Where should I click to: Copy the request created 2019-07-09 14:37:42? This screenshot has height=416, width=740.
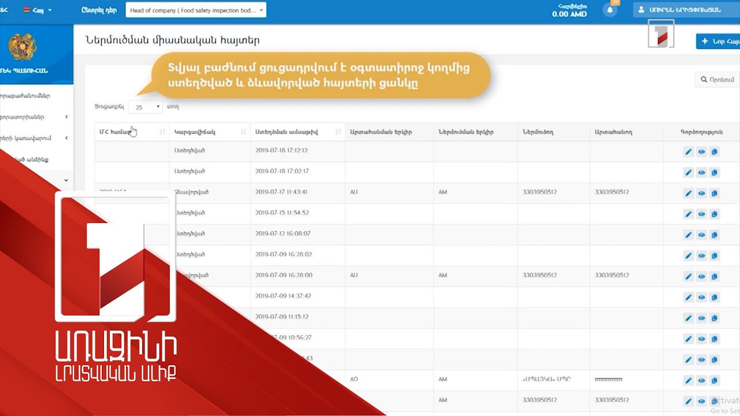point(715,298)
